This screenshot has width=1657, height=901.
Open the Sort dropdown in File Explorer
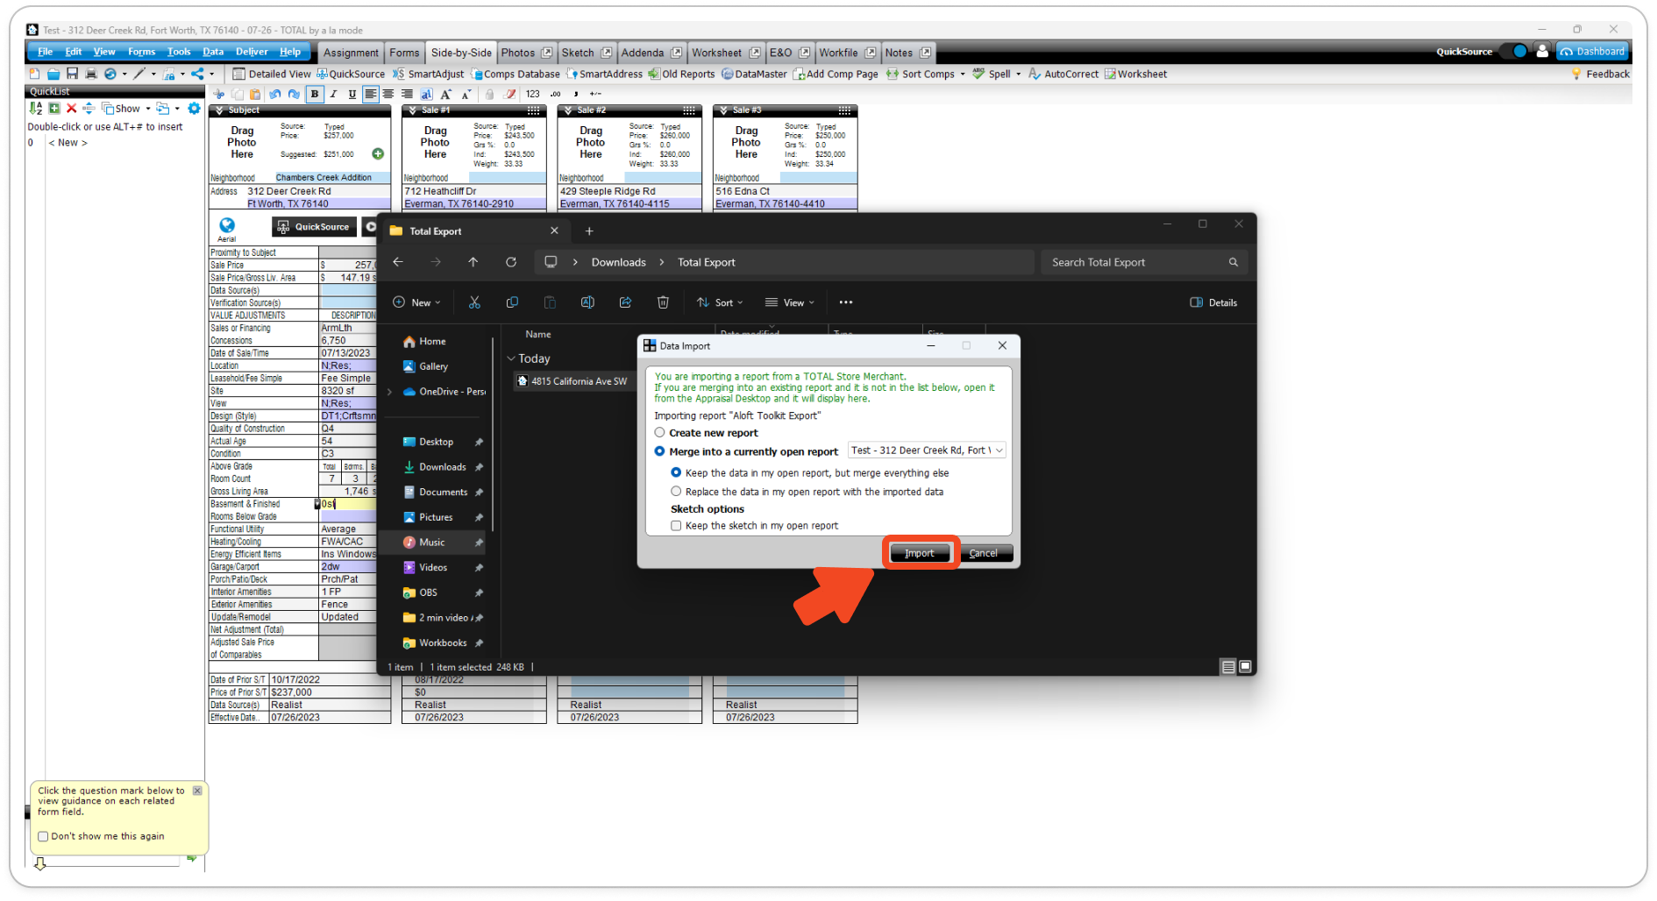point(720,302)
